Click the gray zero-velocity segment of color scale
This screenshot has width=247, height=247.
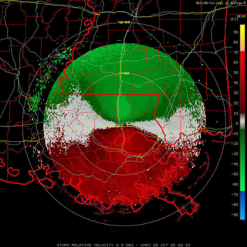tap(242, 122)
